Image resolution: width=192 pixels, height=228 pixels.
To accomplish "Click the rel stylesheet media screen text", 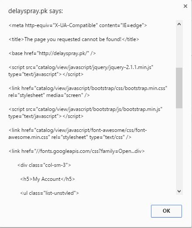I will tap(49, 95).
